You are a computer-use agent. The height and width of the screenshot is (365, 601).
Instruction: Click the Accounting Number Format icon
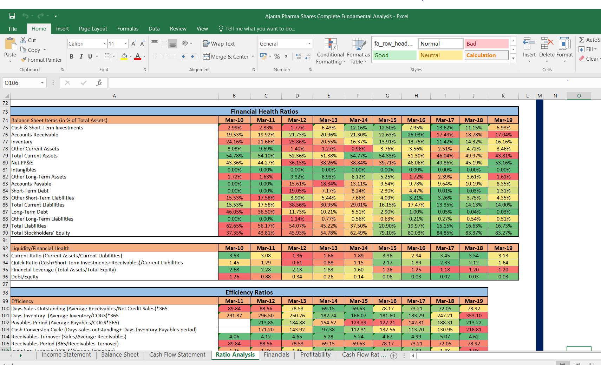[x=263, y=56]
